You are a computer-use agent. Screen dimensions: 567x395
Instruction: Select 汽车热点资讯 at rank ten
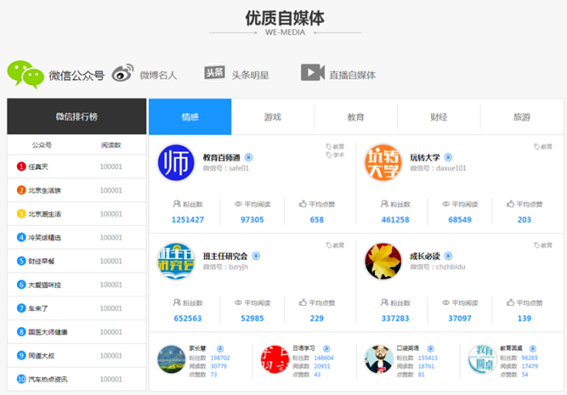[x=48, y=379]
